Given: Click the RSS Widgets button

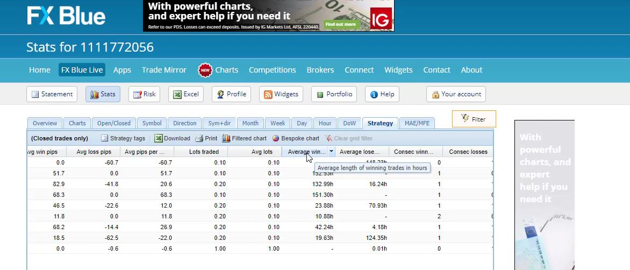Looking at the screenshot, I should [x=281, y=94].
